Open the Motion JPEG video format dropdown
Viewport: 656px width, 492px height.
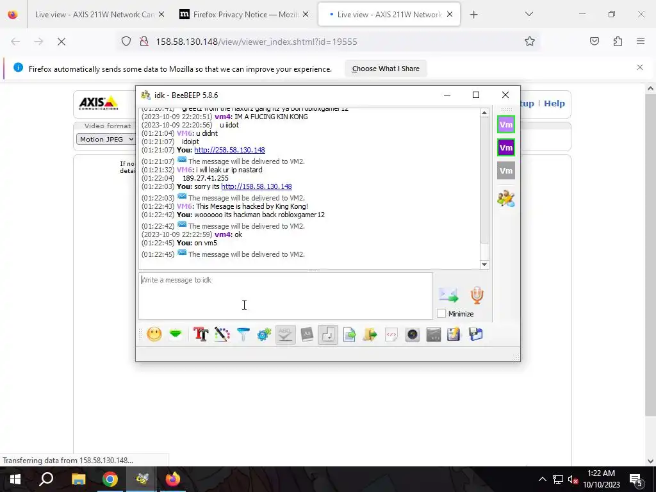[106, 139]
